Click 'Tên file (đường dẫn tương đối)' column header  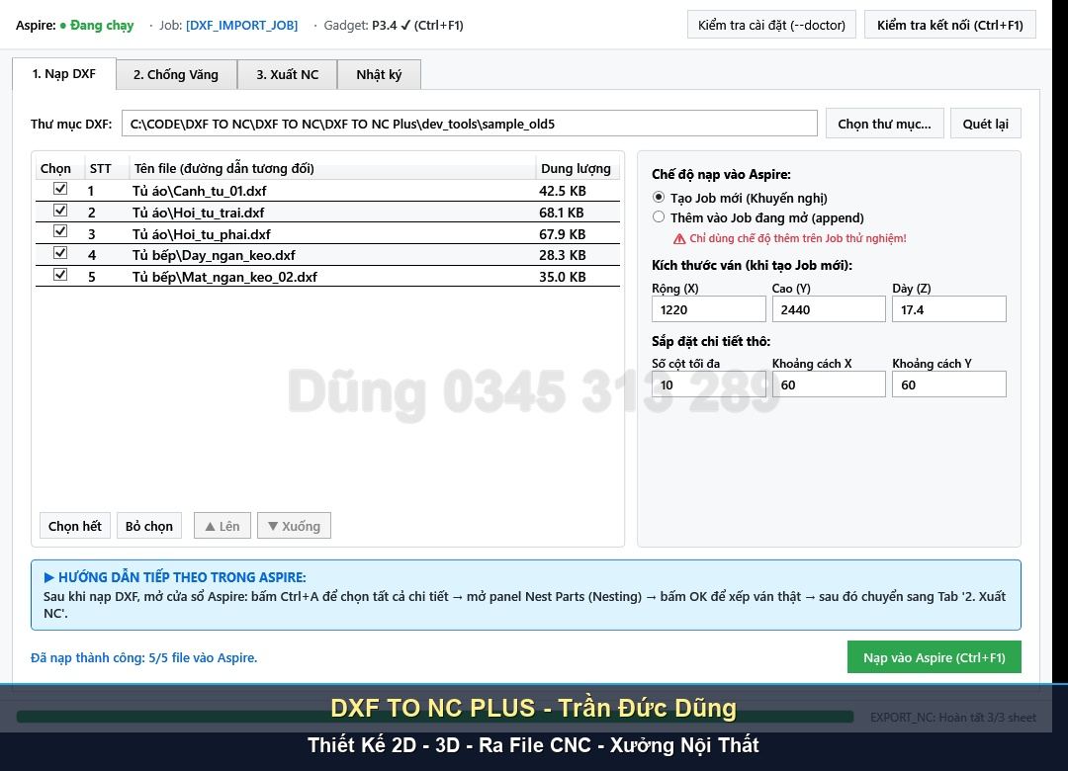332,168
